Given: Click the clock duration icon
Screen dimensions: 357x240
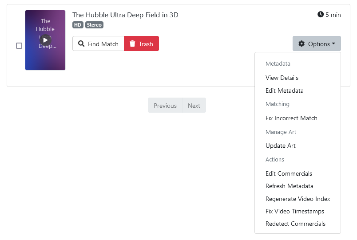Looking at the screenshot, I should pos(321,15).
